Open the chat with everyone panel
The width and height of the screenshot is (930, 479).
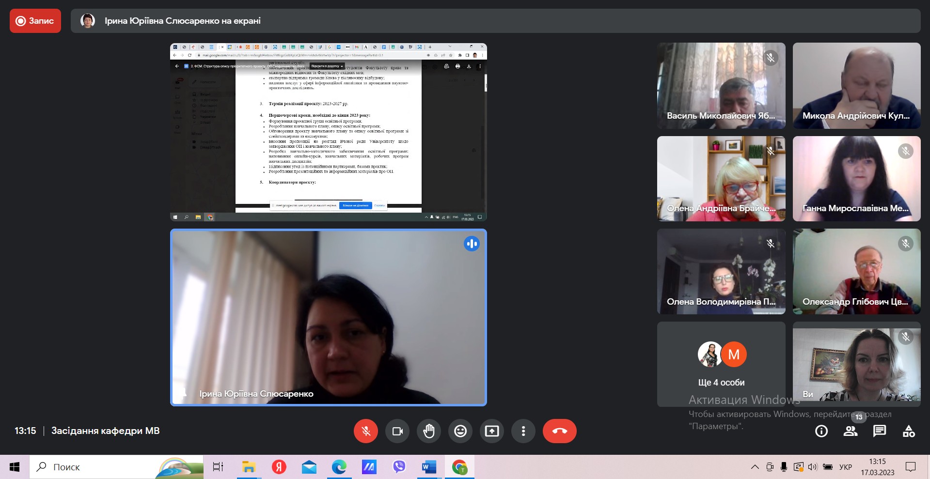click(x=880, y=431)
